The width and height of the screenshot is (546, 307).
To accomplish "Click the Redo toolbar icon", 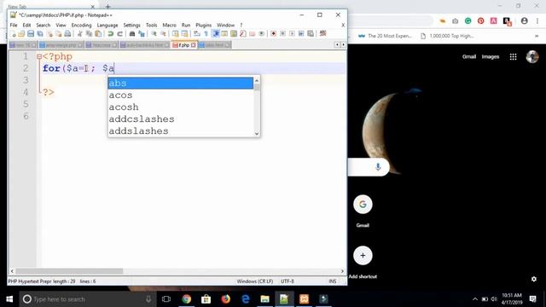I will point(119,34).
